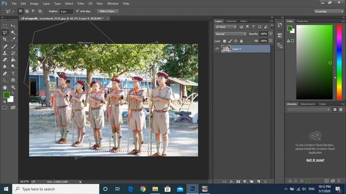Open the Libraries selection dropdown
The image size is (346, 194).
[309, 109]
